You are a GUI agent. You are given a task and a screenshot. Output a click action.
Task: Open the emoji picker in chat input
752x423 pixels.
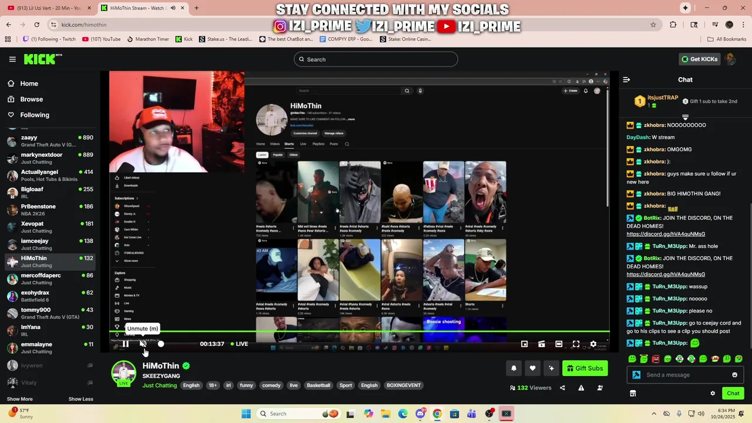point(734,375)
